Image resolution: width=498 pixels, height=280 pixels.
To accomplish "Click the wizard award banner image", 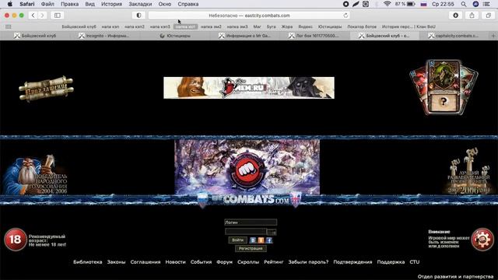I will click(35, 174).
